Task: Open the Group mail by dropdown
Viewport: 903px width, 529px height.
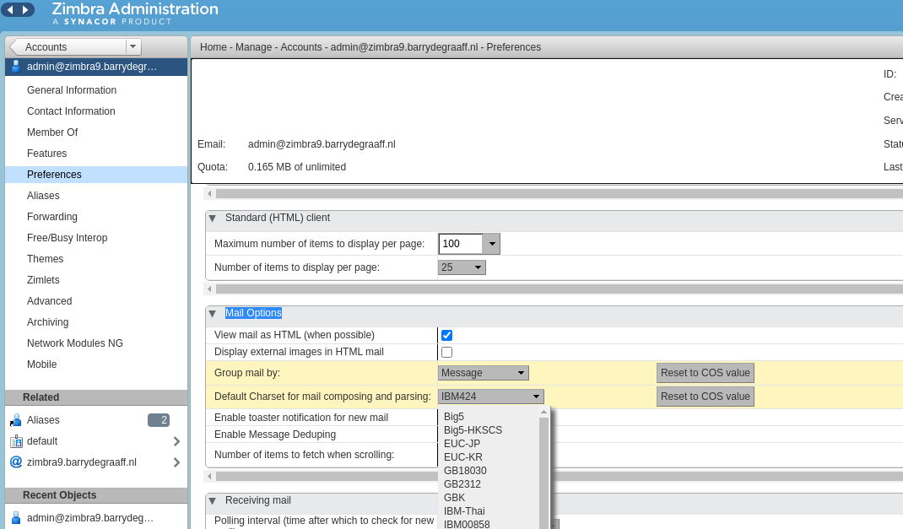Action: (484, 373)
